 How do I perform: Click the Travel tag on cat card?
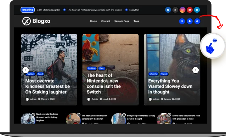[164, 74]
